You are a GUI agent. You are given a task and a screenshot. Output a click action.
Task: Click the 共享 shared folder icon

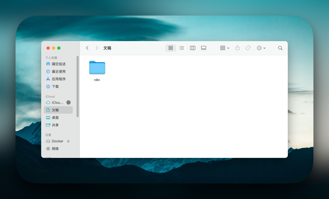(48, 125)
